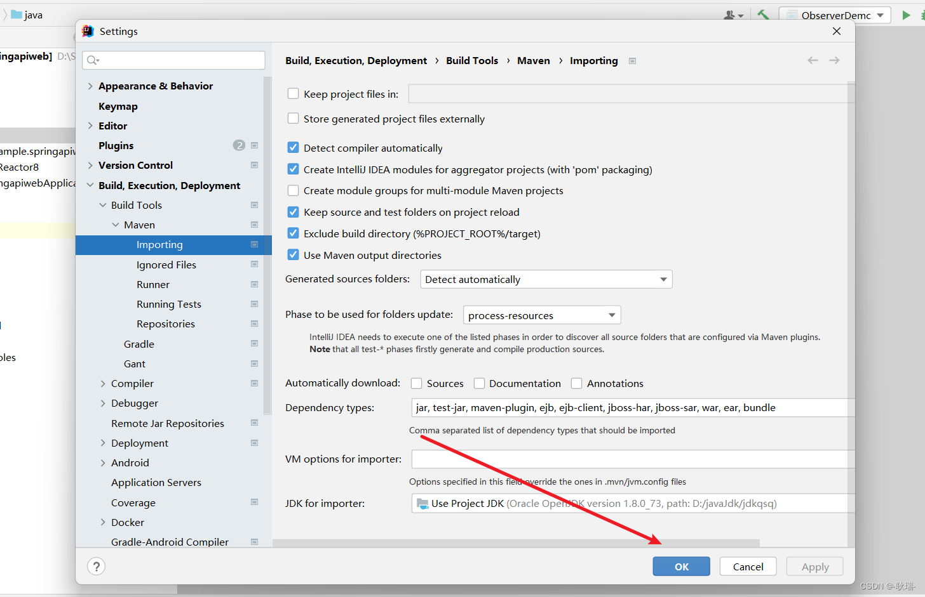
Task: Open help with the question mark icon
Action: coord(96,567)
